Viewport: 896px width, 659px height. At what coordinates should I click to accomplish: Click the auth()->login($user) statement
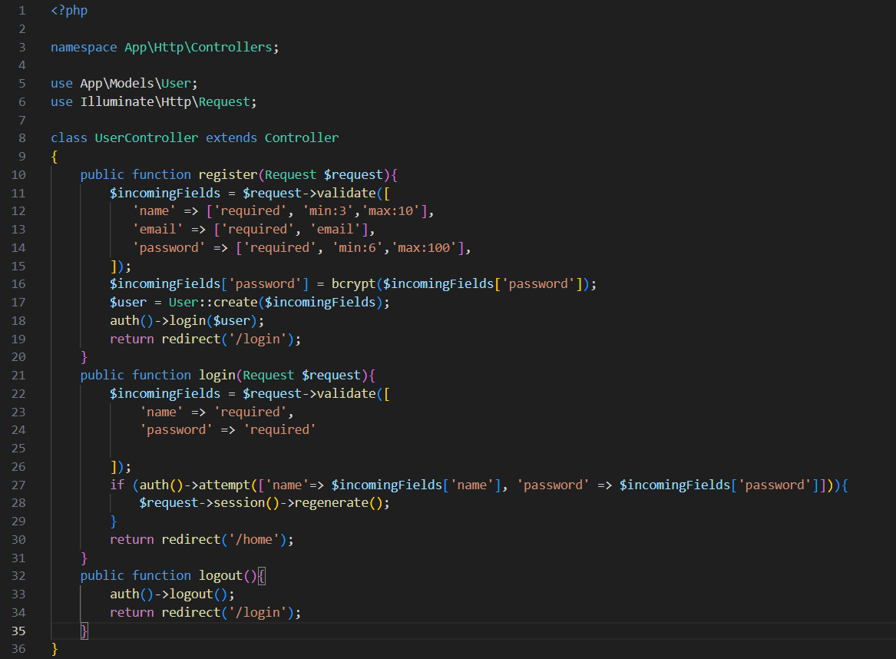pos(187,320)
